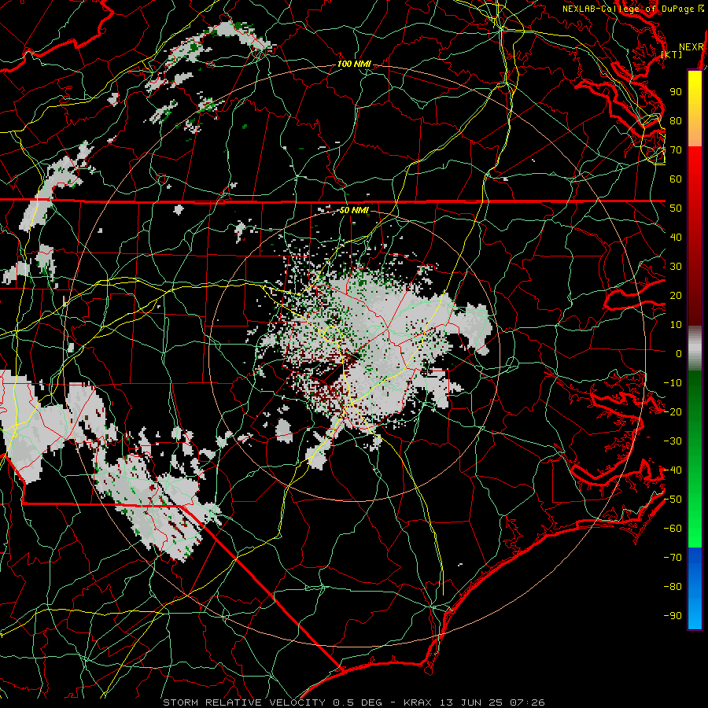
Task: Click the 0.5 DEG elevation text in caption
Action: 358,702
